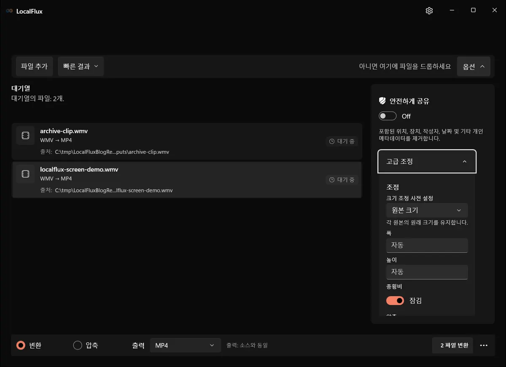
Task: Click the 폭 input field
Action: (427, 245)
